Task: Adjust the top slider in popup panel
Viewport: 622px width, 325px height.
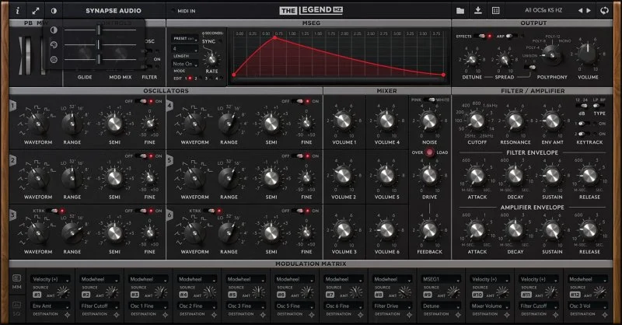Action: click(x=100, y=30)
